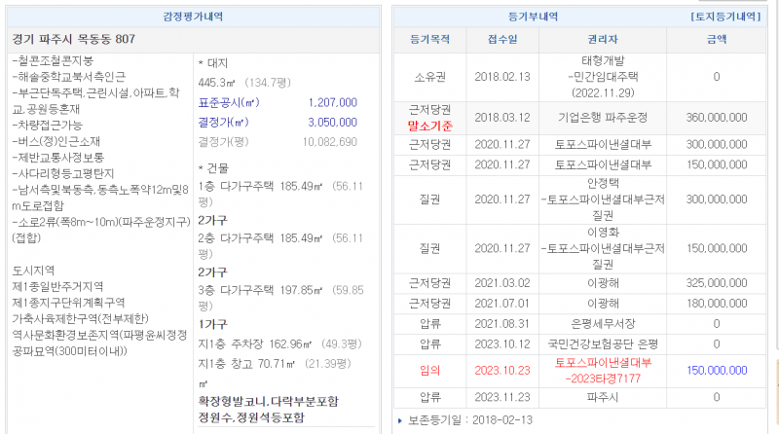Click the 등기목적 column header

tap(429, 40)
